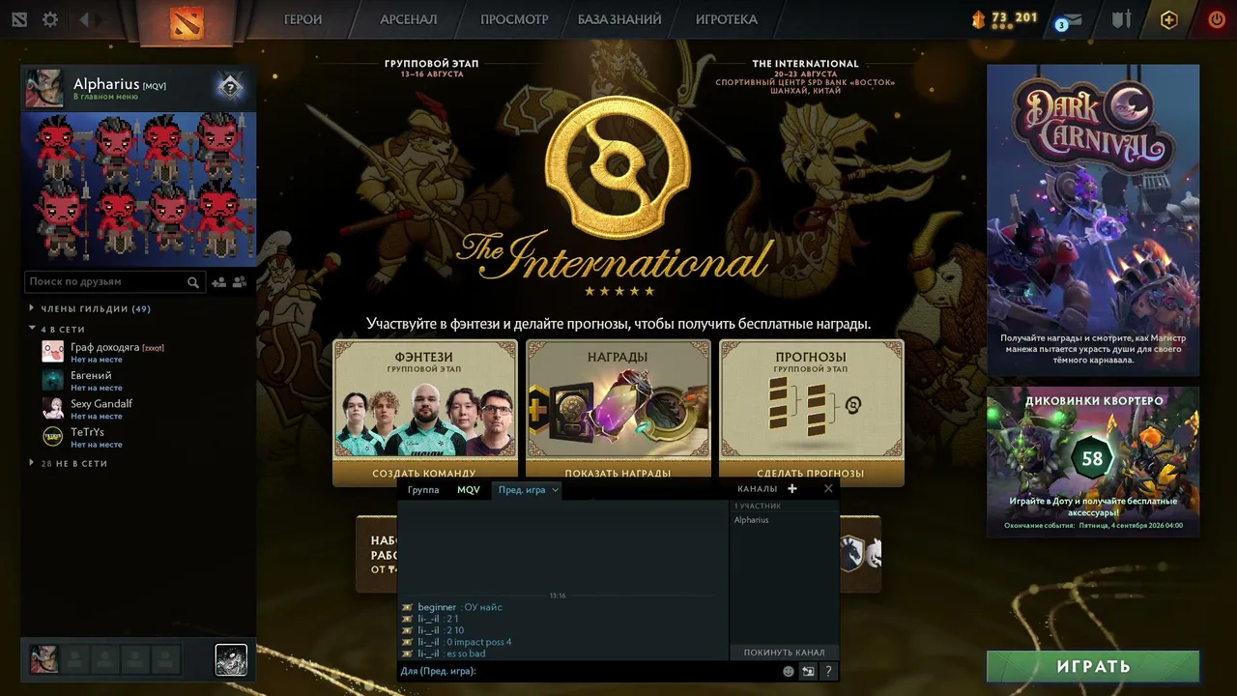The width and height of the screenshot is (1237, 696).
Task: Add a friend with the person-plus icon
Action: click(219, 282)
